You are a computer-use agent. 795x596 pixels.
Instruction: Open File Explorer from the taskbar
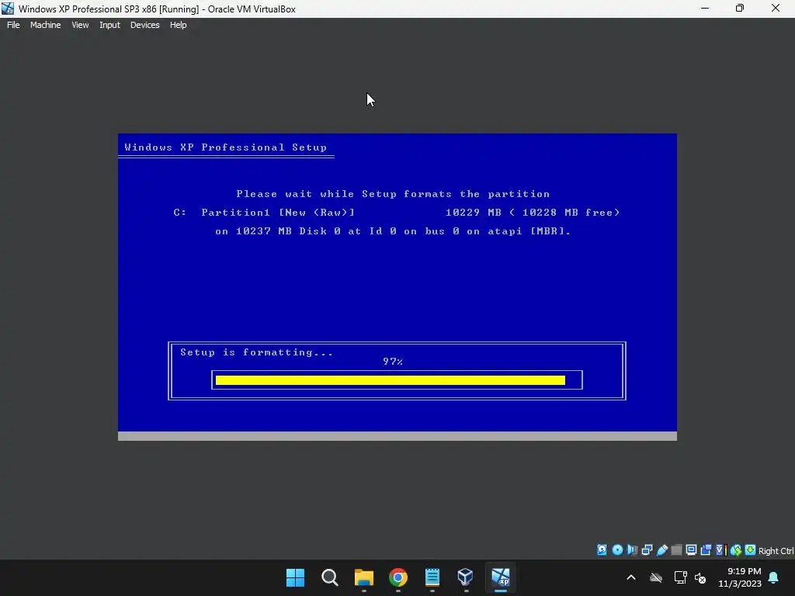[363, 577]
